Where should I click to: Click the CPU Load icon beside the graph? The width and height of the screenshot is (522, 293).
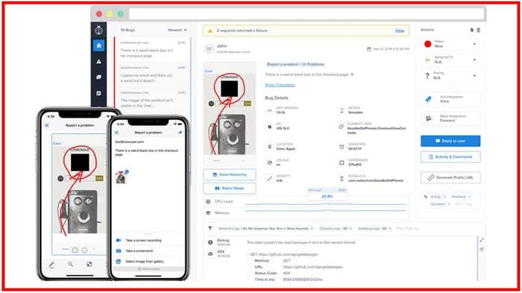pyautogui.click(x=208, y=201)
